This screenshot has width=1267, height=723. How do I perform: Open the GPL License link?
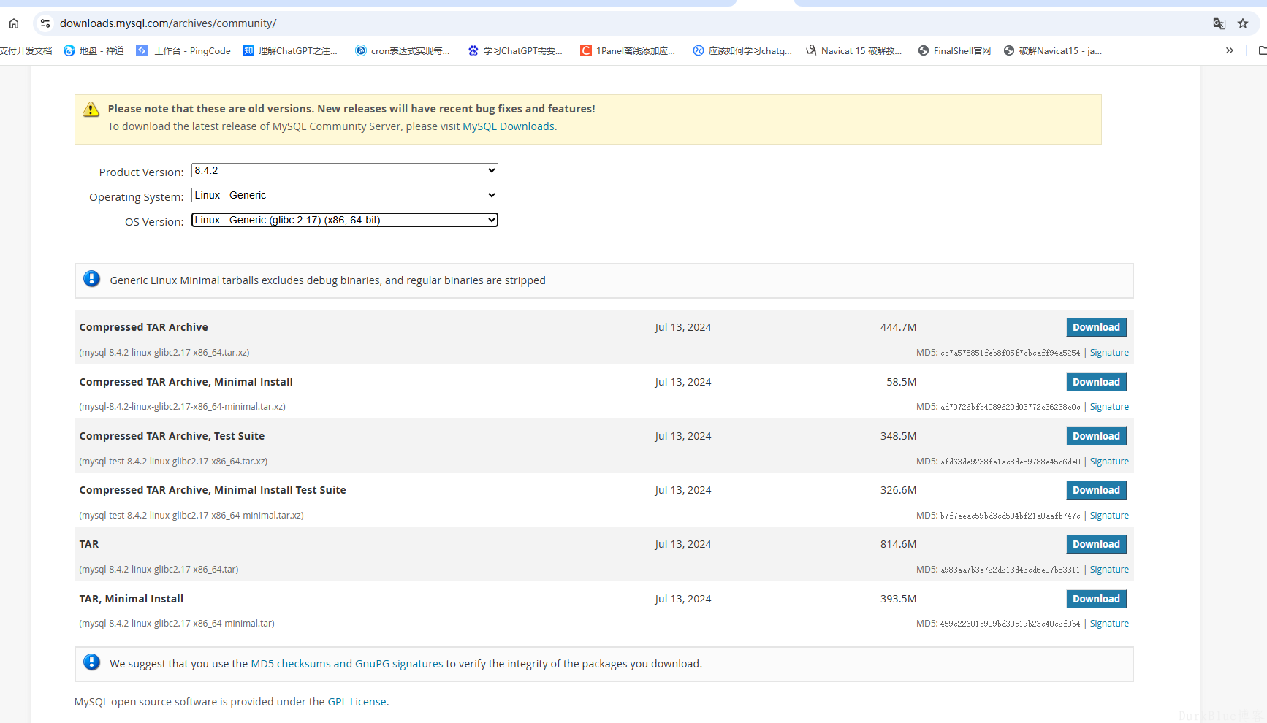(x=357, y=702)
